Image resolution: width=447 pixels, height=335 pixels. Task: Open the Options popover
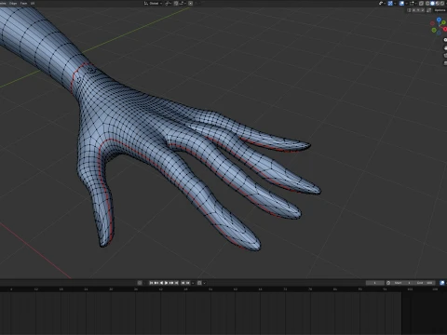tap(440, 10)
